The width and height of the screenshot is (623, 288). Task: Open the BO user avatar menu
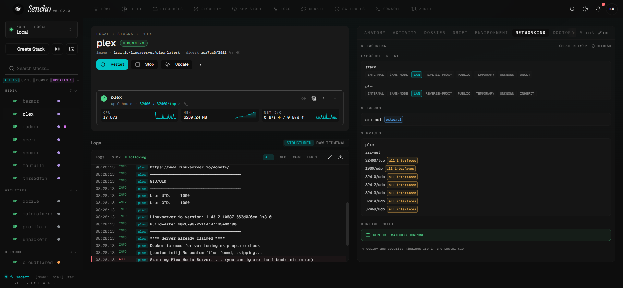612,9
